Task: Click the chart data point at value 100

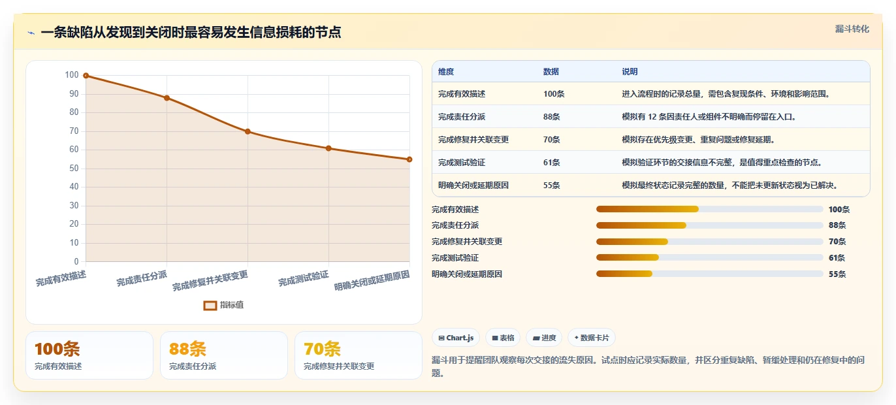Action: (x=86, y=76)
